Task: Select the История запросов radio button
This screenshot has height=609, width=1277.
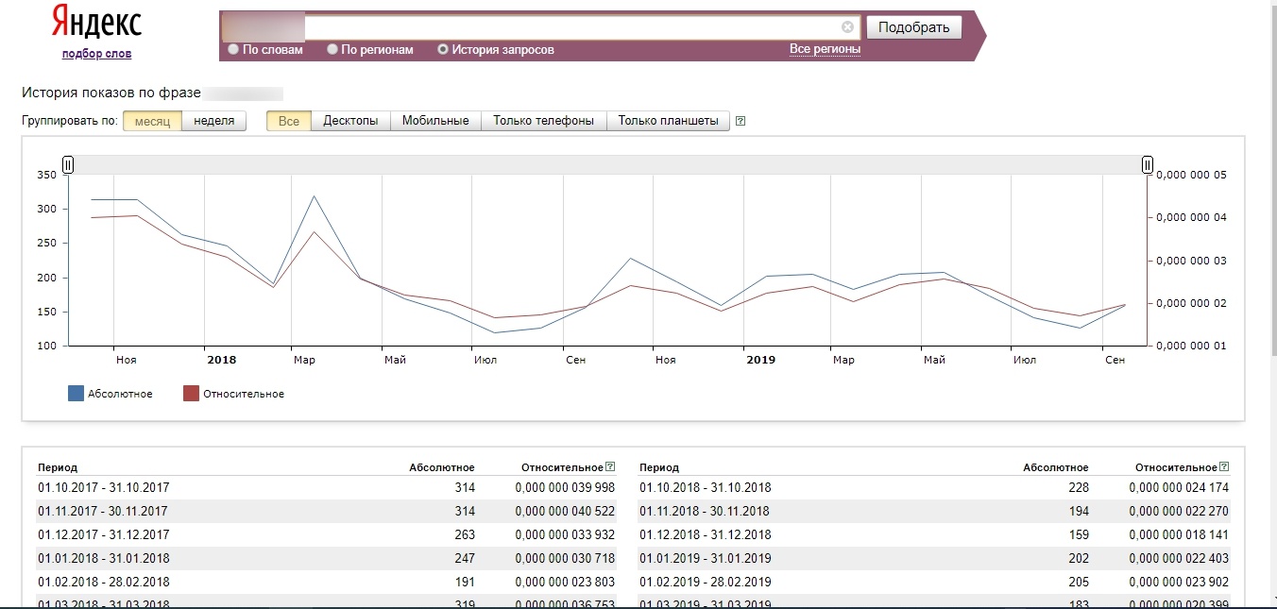Action: point(443,49)
